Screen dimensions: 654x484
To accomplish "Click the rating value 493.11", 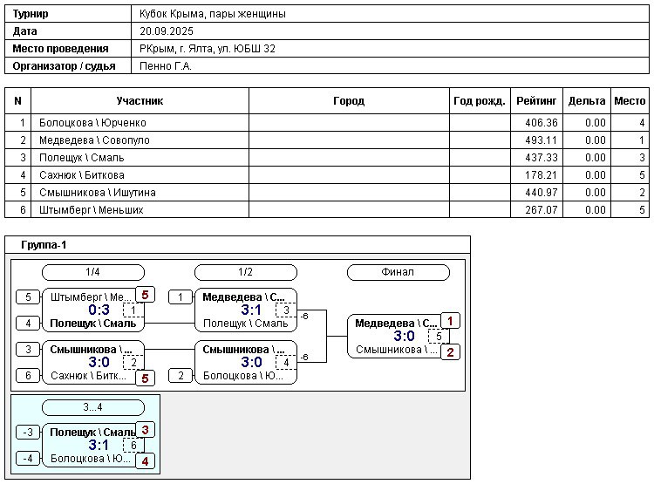I will [x=535, y=140].
